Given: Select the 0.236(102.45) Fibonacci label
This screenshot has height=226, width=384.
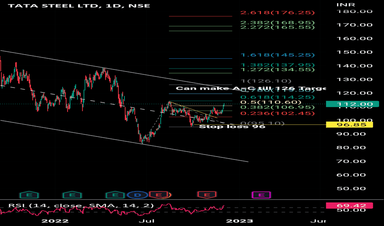Looking at the screenshot, I should click(x=277, y=113).
